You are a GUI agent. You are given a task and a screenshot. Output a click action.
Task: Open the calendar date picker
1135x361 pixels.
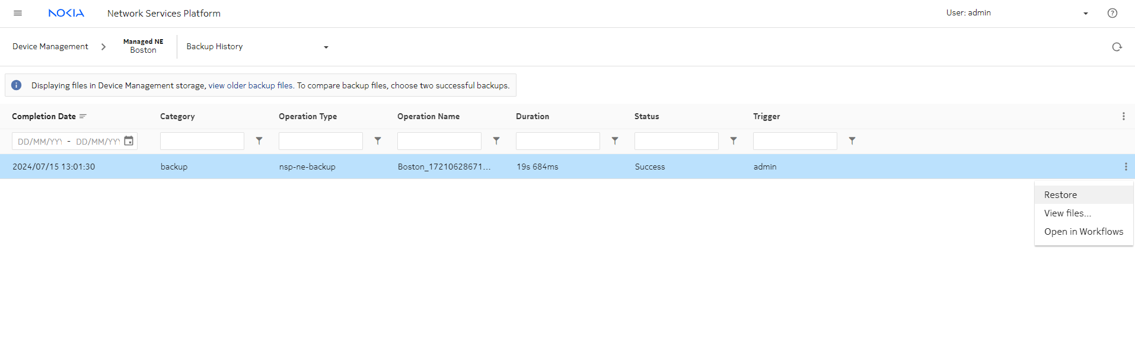click(129, 141)
